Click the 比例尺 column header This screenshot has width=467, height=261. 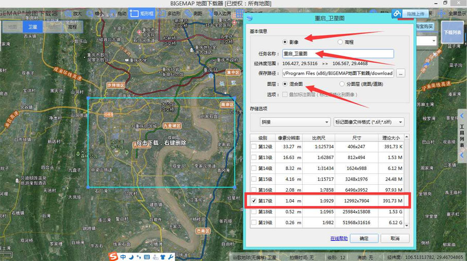tap(319, 137)
